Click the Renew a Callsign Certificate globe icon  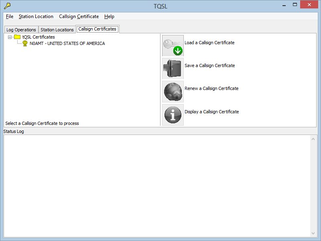point(173,92)
